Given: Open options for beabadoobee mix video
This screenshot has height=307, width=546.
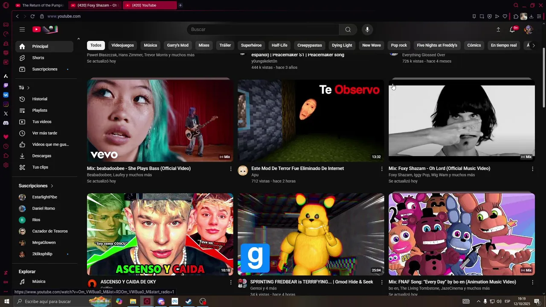Looking at the screenshot, I should (231, 169).
